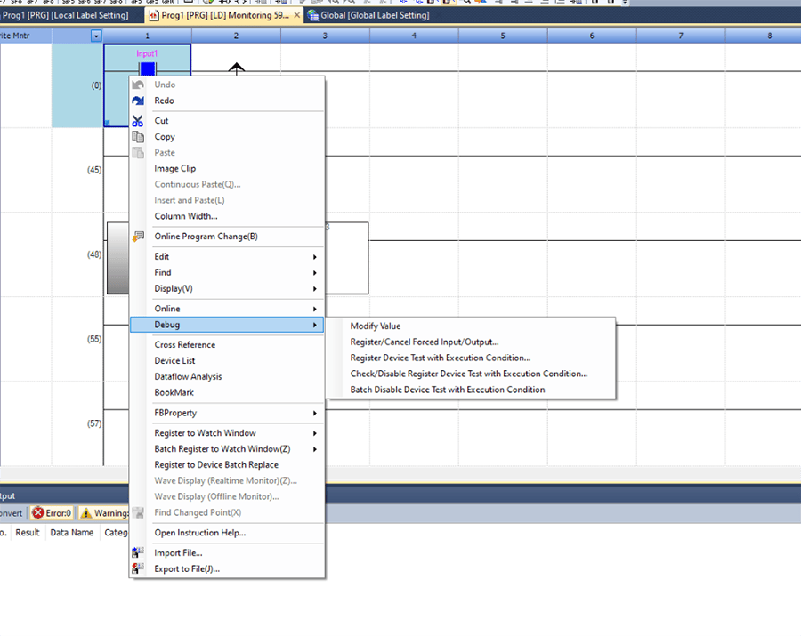Click the blue Input1 contact element
This screenshot has height=636, width=801.
[148, 68]
